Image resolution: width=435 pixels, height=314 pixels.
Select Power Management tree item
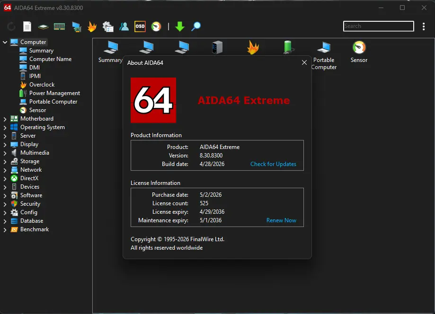[54, 93]
